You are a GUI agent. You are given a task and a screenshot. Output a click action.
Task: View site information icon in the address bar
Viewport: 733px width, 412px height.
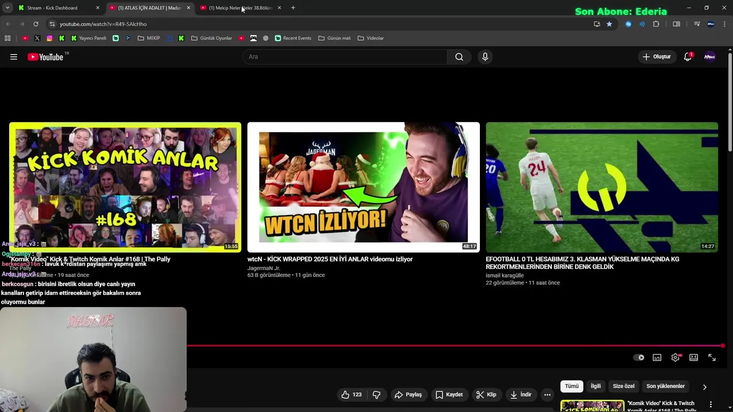tap(52, 24)
